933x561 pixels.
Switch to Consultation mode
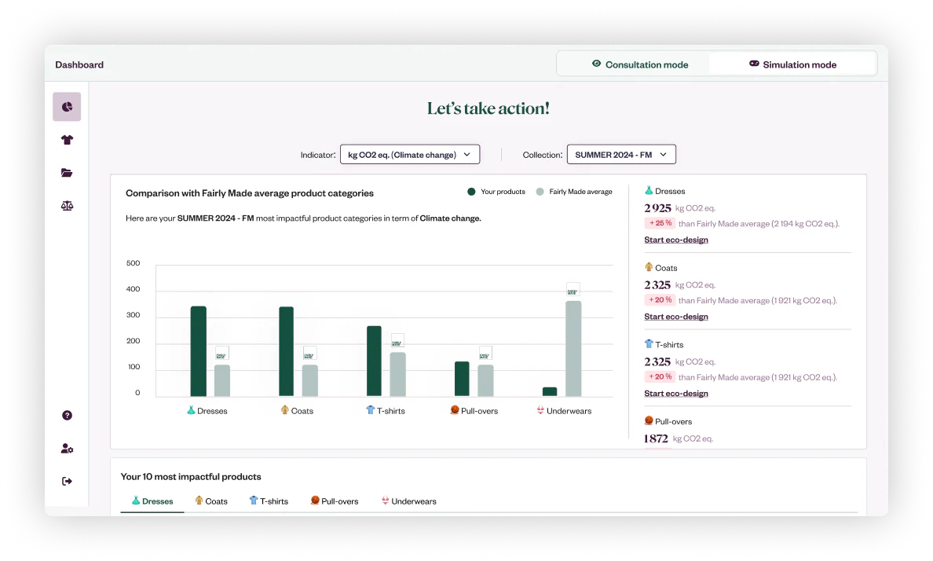pyautogui.click(x=639, y=64)
